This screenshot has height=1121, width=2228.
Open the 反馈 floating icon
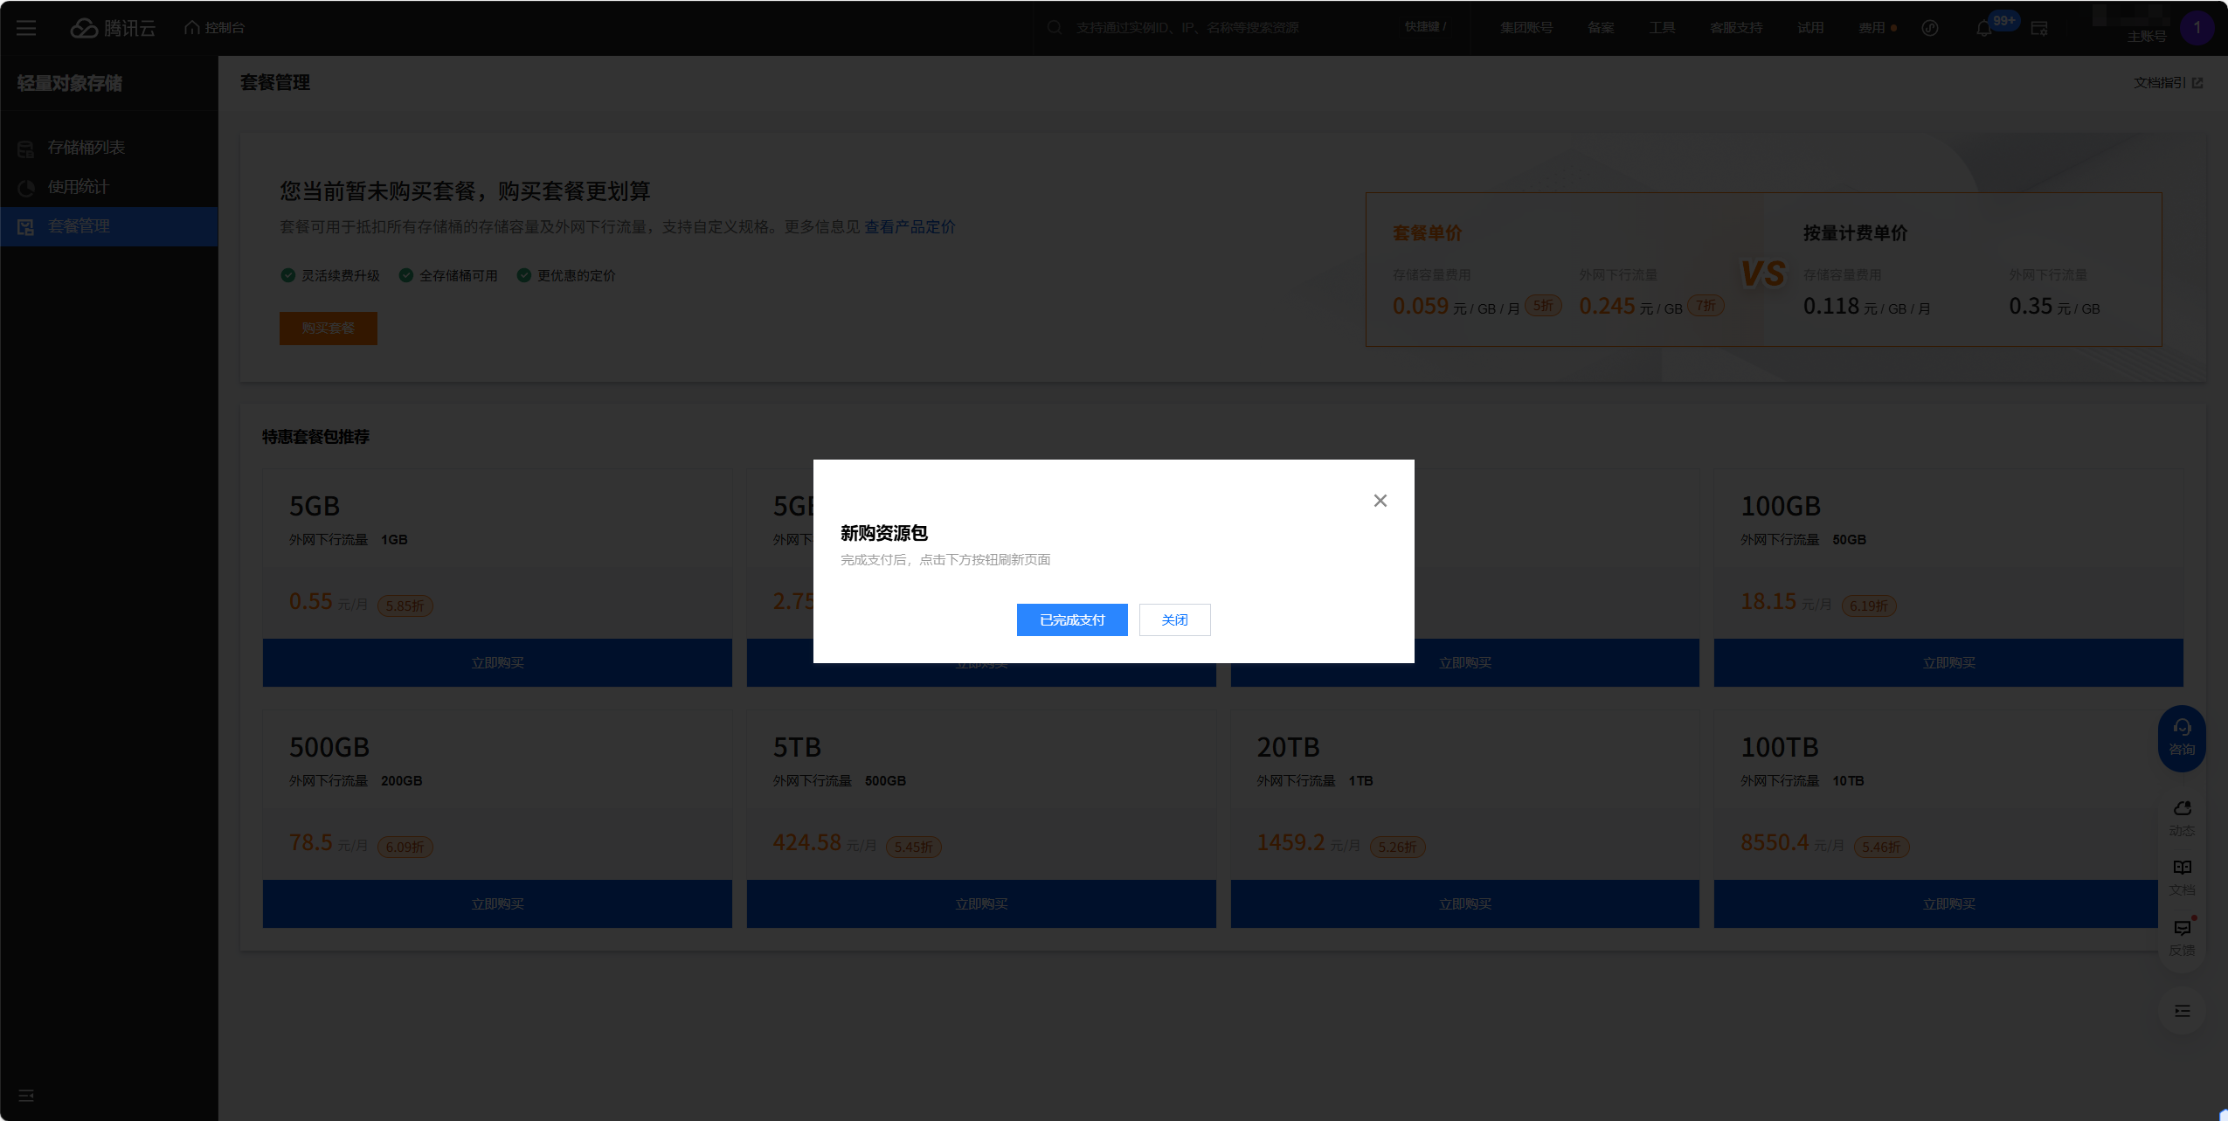(x=2182, y=938)
